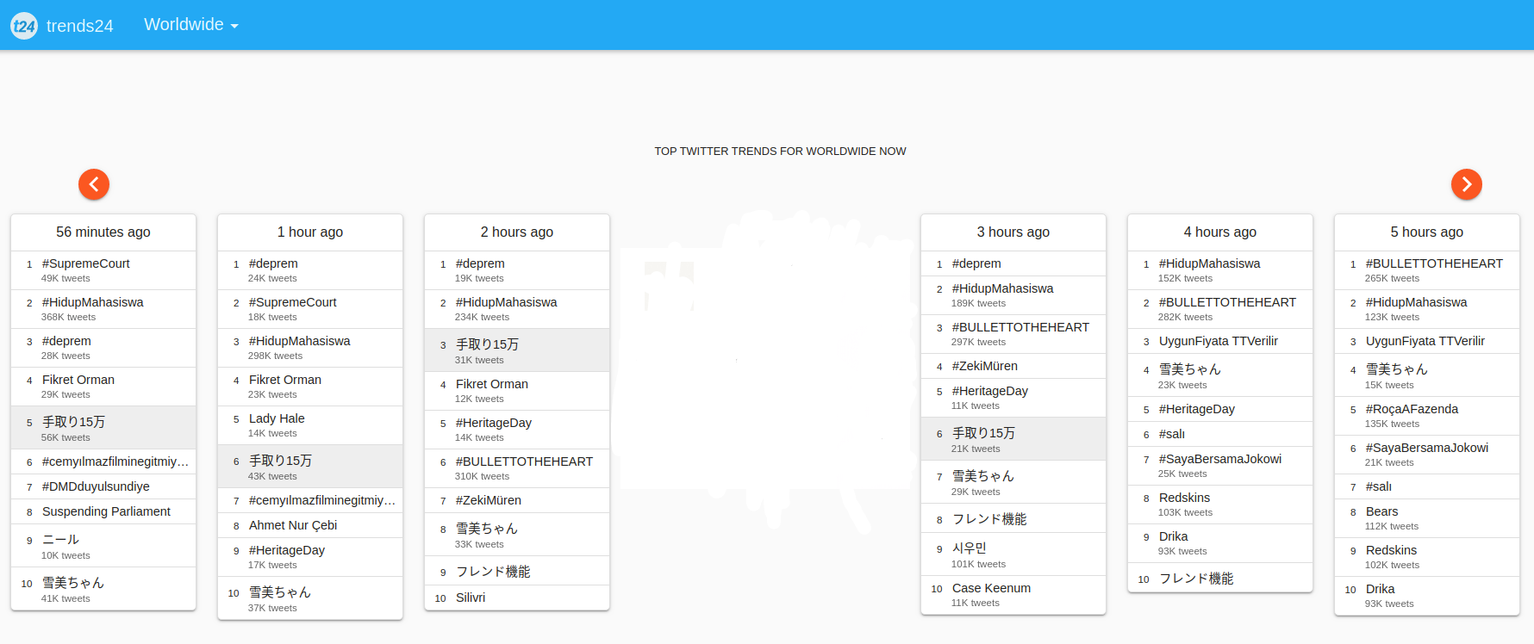Open #SupremeCourt with 18K tweets

coord(293,302)
